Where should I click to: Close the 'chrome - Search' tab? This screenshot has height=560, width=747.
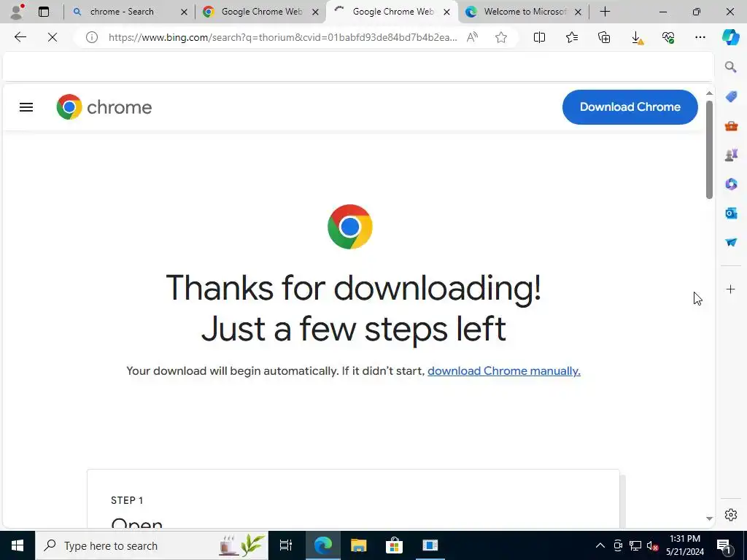pyautogui.click(x=184, y=12)
